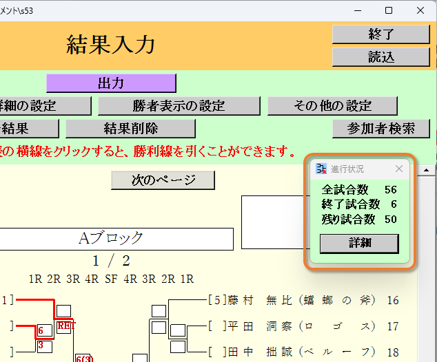
Task: Select player 藤村 無比 row 16
Action: [x=304, y=300]
